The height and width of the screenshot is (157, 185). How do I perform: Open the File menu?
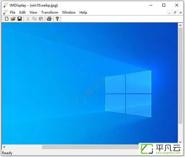click(x=12, y=12)
